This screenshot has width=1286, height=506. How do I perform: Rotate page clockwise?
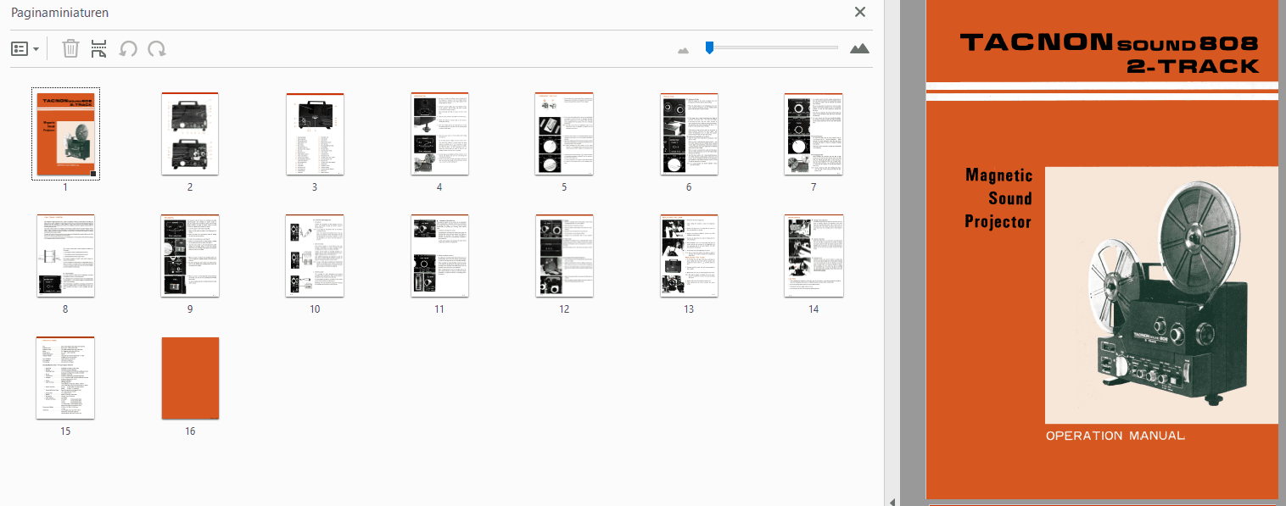[157, 49]
